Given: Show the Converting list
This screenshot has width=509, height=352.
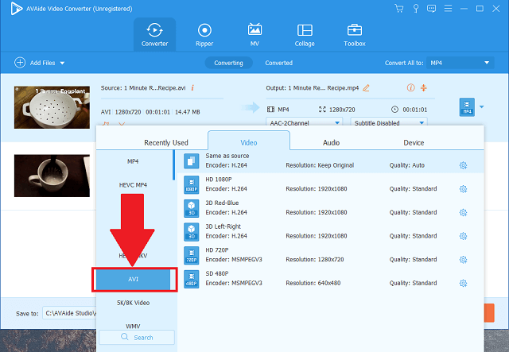Looking at the screenshot, I should [x=228, y=63].
